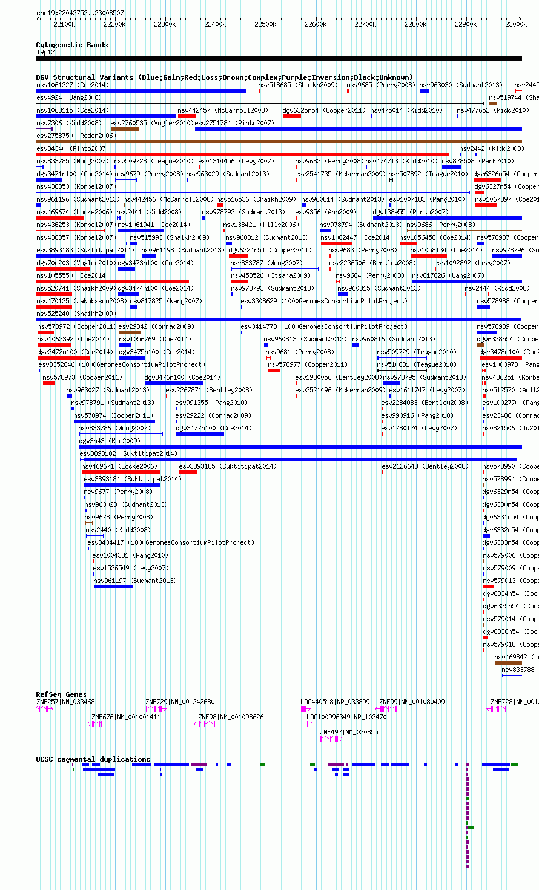Select the chr19:22042752..23008507 region label

[80, 13]
